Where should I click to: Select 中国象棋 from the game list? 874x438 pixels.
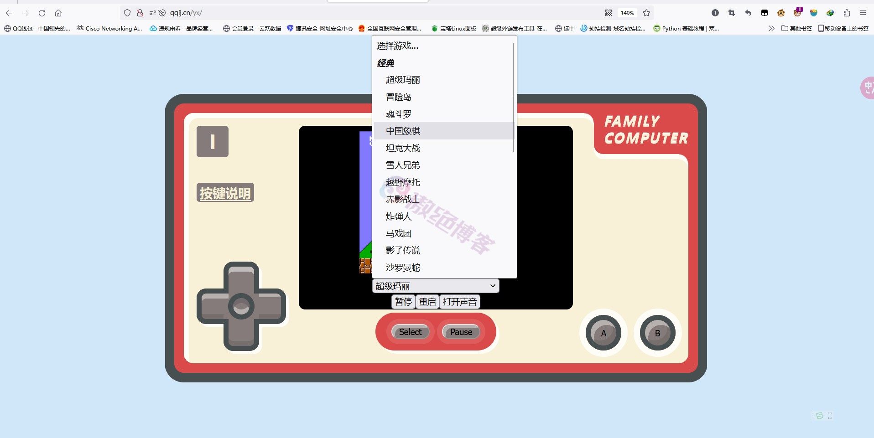pyautogui.click(x=443, y=131)
